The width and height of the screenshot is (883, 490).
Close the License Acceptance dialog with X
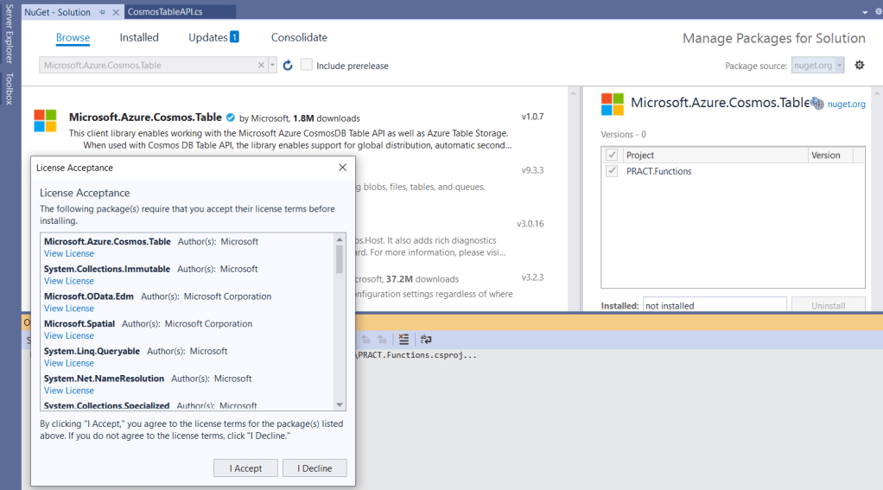(x=342, y=168)
